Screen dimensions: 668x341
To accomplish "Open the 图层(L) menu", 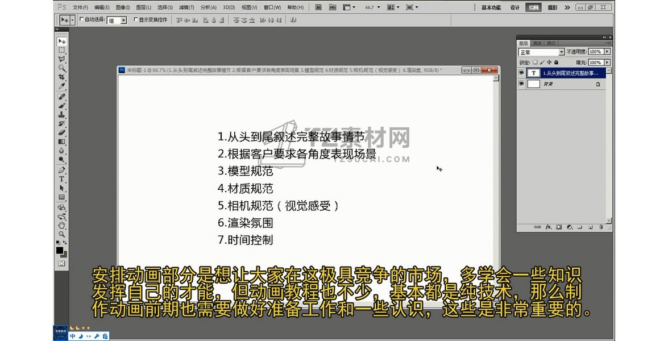I will [x=144, y=7].
